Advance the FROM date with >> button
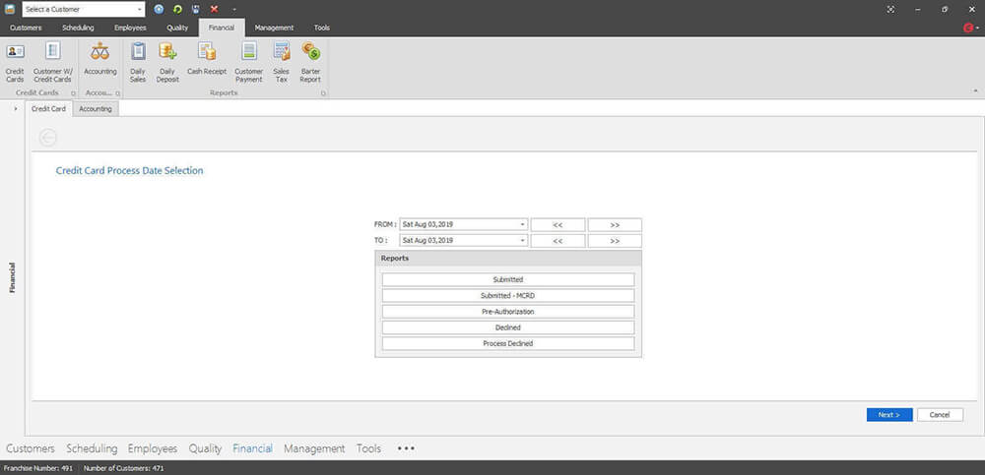This screenshot has height=475, width=985. point(615,224)
